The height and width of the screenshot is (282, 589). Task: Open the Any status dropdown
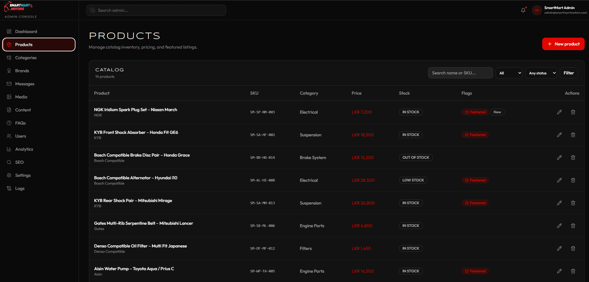pyautogui.click(x=541, y=73)
